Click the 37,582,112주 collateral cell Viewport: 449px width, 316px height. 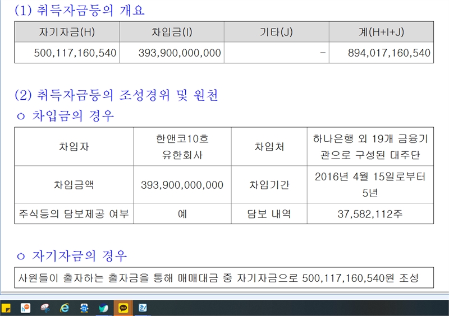370,213
